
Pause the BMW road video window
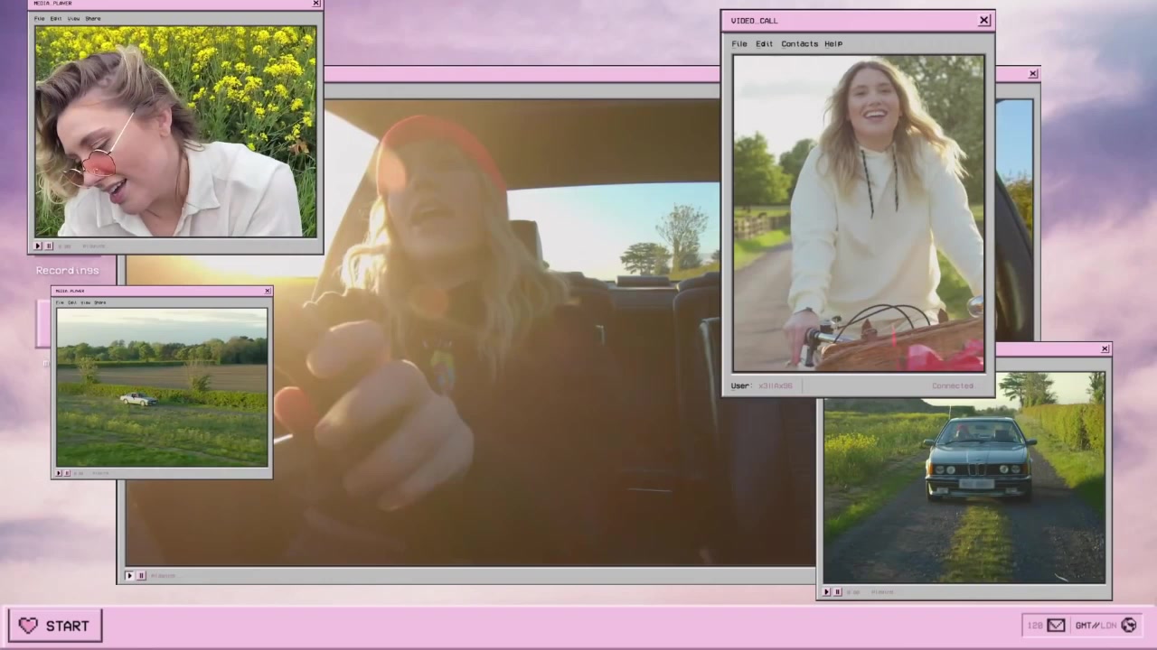point(837,592)
